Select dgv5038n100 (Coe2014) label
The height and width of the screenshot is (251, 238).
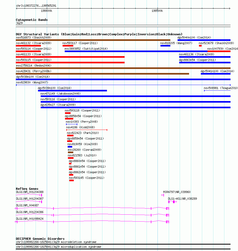[33, 77]
